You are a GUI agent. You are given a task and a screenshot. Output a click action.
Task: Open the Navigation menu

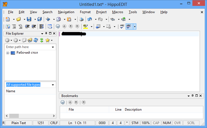66,12
